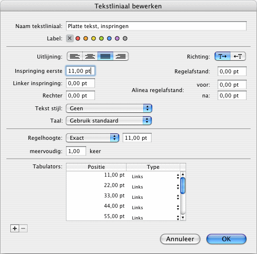Open the Tekst stijl dropdown
Screen dimensions: 257x254
click(109, 108)
